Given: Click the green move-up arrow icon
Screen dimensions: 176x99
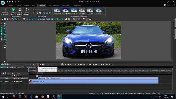Looking at the screenshot, I should click(x=55, y=20).
